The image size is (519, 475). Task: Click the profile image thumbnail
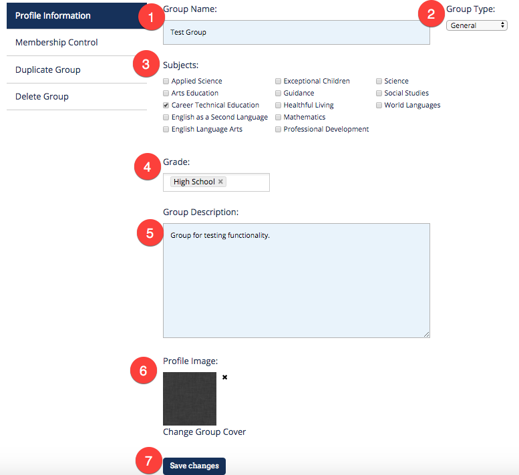(190, 399)
